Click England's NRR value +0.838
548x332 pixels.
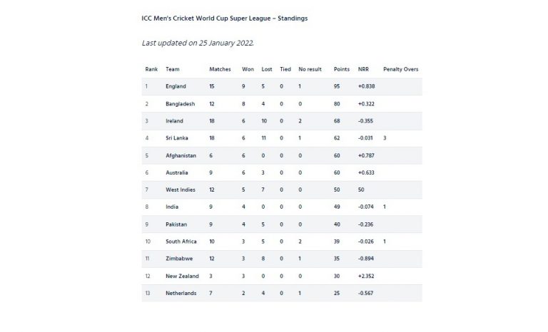pyautogui.click(x=367, y=87)
